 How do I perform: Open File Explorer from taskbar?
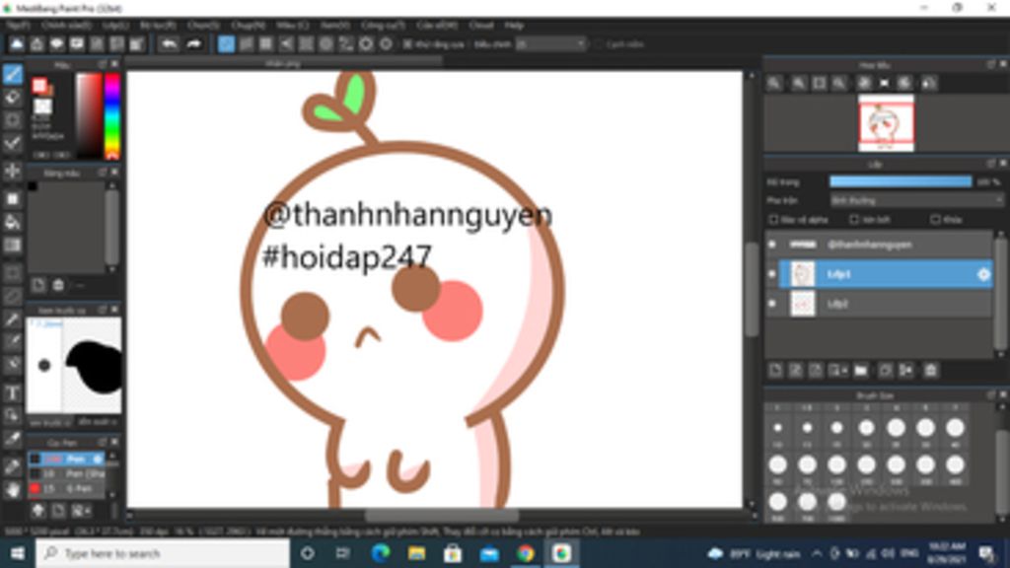click(x=416, y=553)
